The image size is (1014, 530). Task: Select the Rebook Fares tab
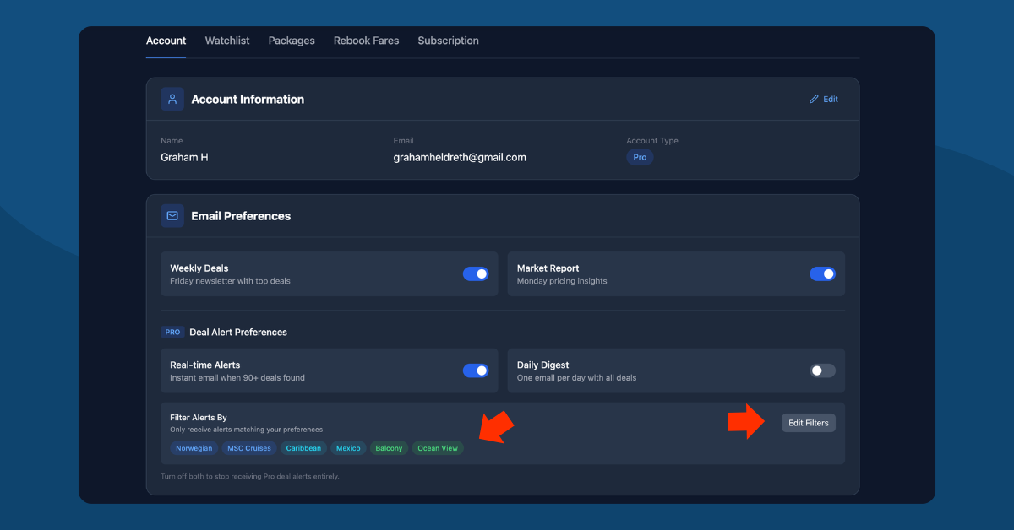(x=366, y=41)
